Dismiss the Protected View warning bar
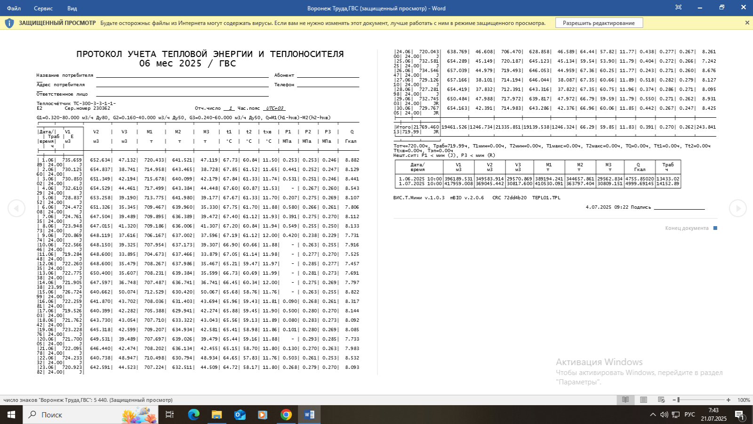753x424 pixels. [x=747, y=23]
